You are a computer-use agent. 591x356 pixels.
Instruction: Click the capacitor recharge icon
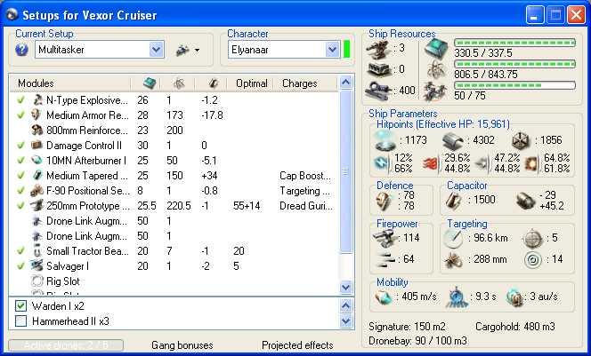coord(526,201)
